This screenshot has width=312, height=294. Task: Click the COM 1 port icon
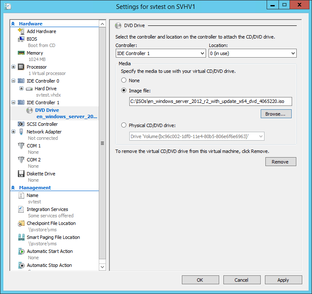pyautogui.click(x=21, y=146)
